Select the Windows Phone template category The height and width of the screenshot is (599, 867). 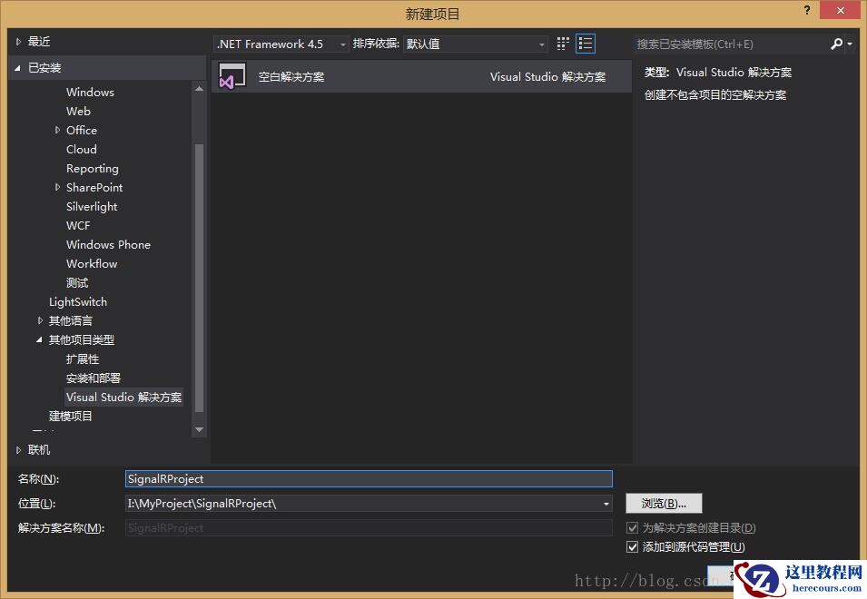108,244
